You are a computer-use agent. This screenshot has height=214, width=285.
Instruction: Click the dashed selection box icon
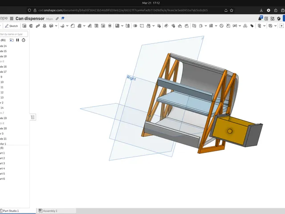click(x=281, y=26)
